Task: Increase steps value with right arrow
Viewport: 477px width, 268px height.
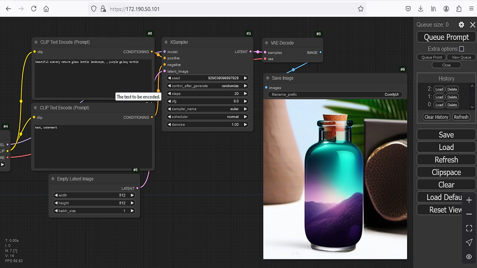Action: click(x=245, y=94)
